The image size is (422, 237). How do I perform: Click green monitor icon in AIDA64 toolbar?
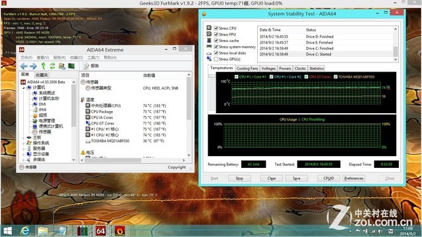(71, 66)
